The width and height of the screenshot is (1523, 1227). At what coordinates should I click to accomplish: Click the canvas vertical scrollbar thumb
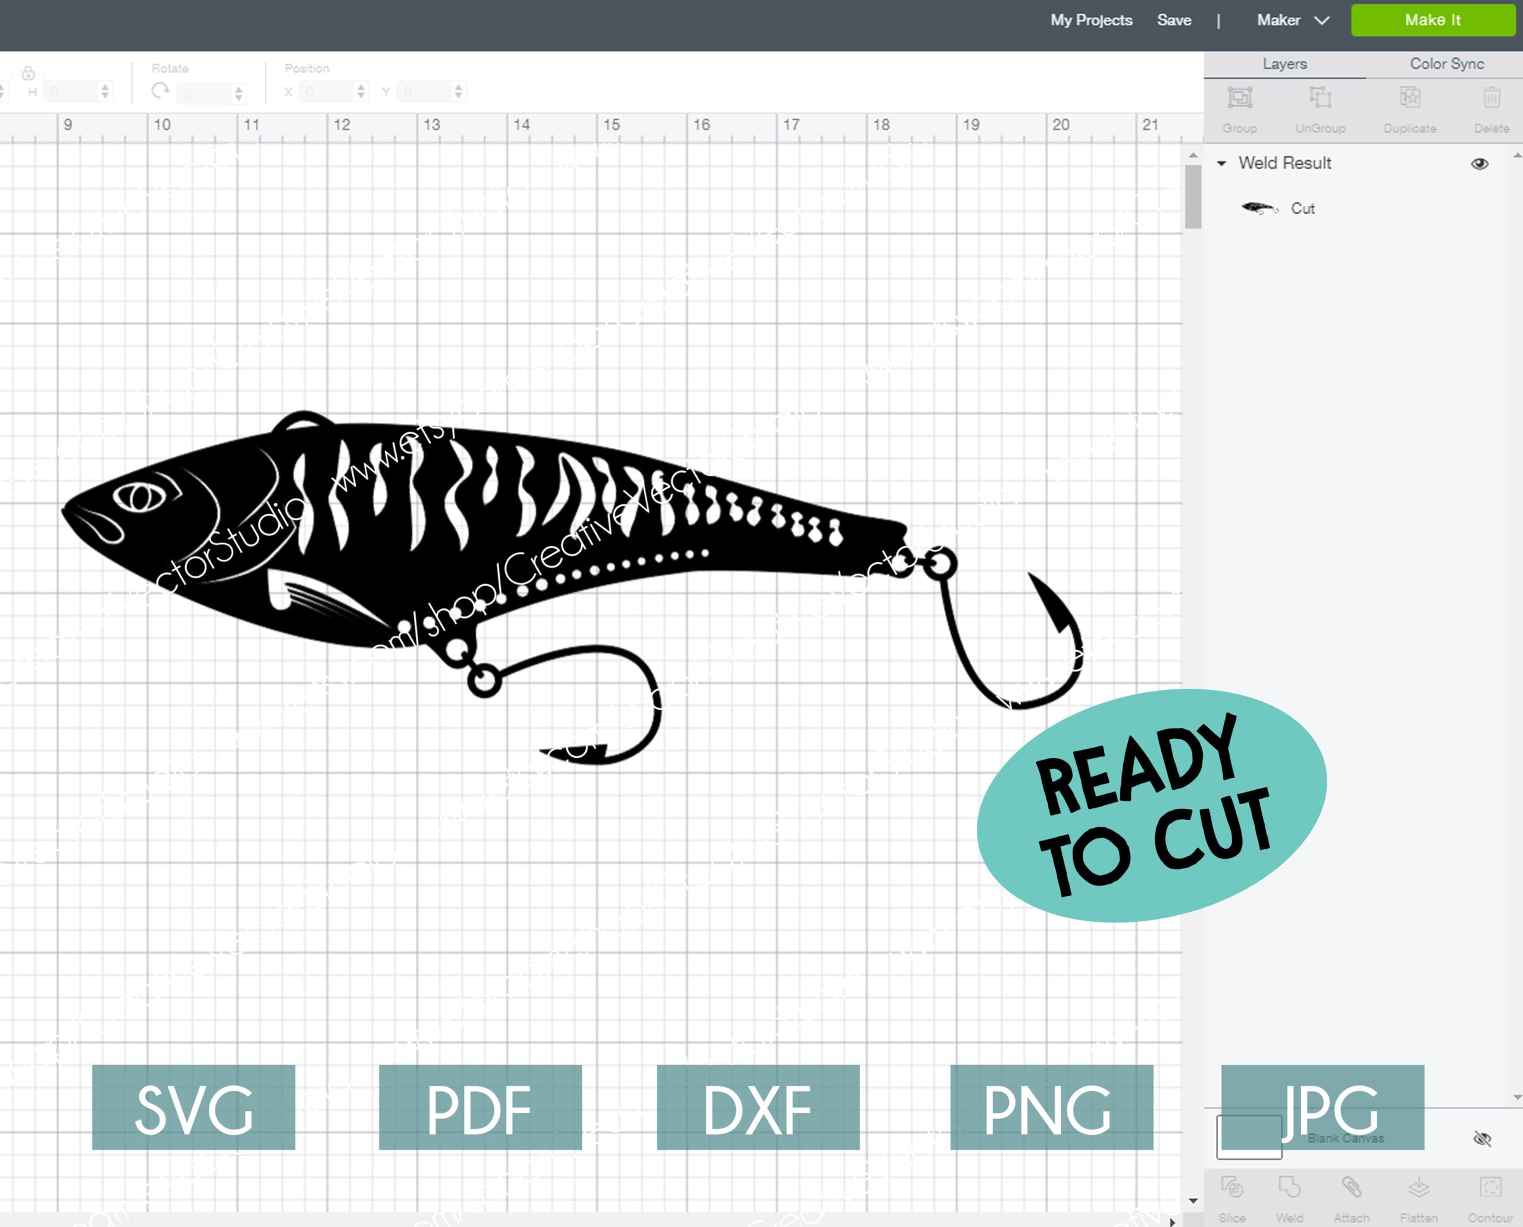pos(1193,196)
